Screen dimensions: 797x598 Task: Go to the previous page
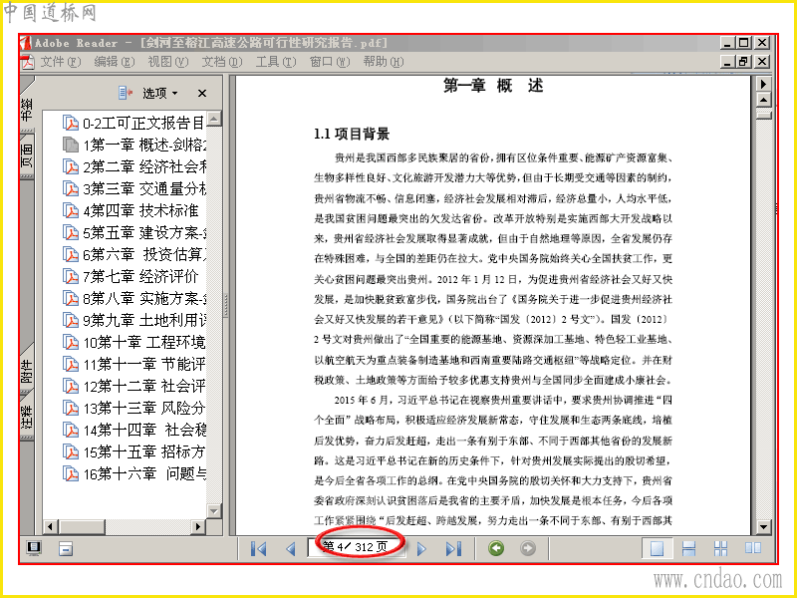(291, 549)
